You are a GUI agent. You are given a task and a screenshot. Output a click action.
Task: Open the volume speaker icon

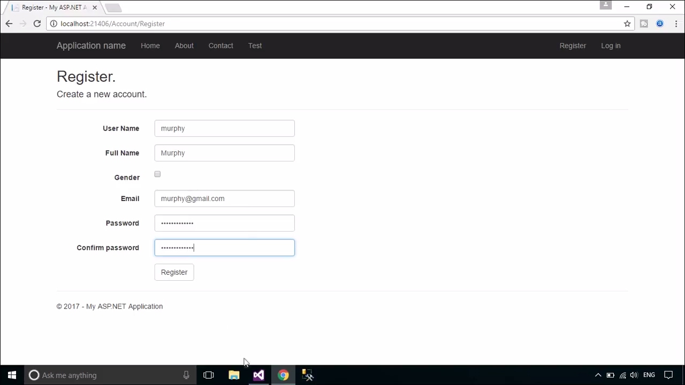pyautogui.click(x=634, y=375)
